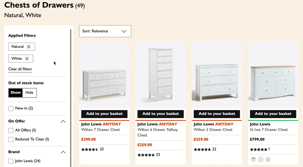
Task: Enable the All Offers filter
Action: 11,130
